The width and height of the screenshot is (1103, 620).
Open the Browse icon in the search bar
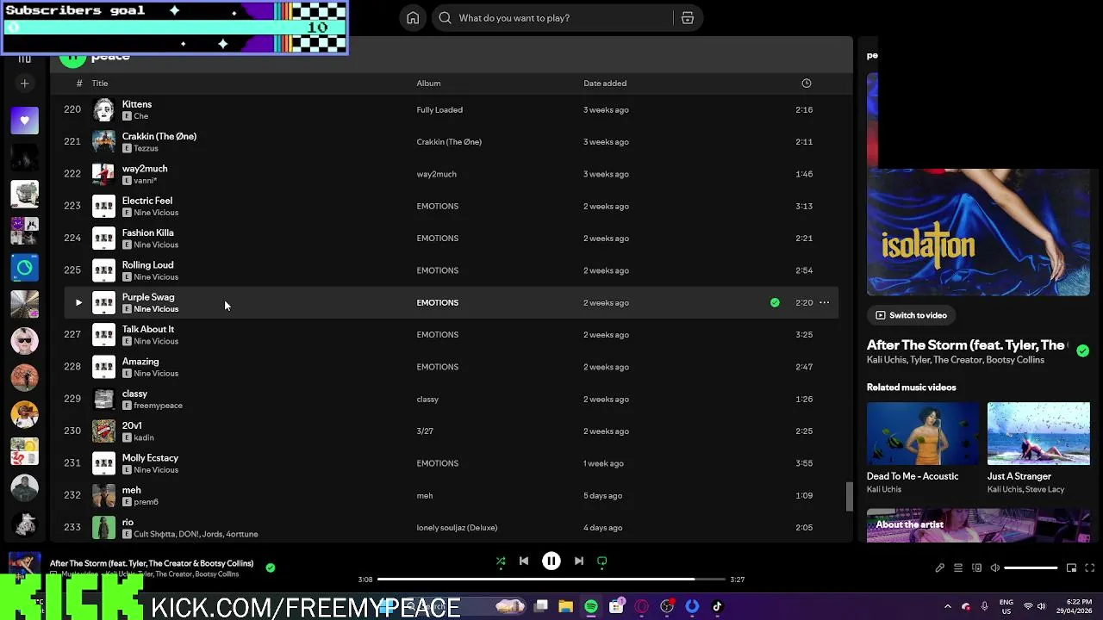pos(687,18)
